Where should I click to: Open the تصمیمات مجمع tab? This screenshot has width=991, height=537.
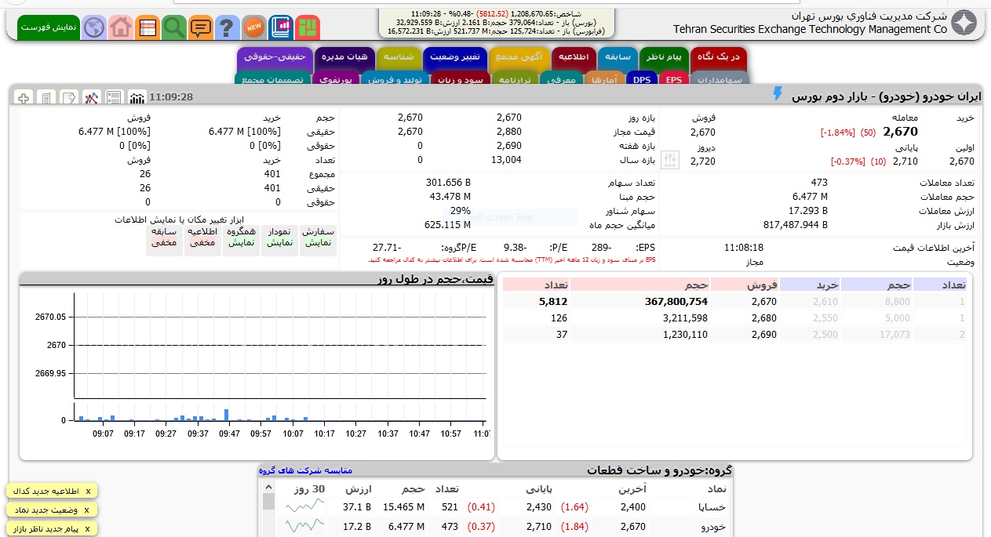[x=272, y=79]
